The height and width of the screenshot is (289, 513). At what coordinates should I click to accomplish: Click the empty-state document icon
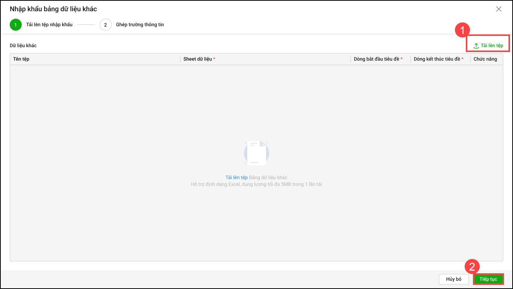click(256, 153)
